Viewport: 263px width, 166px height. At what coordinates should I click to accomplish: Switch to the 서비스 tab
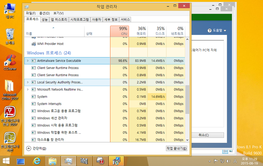click(125, 20)
